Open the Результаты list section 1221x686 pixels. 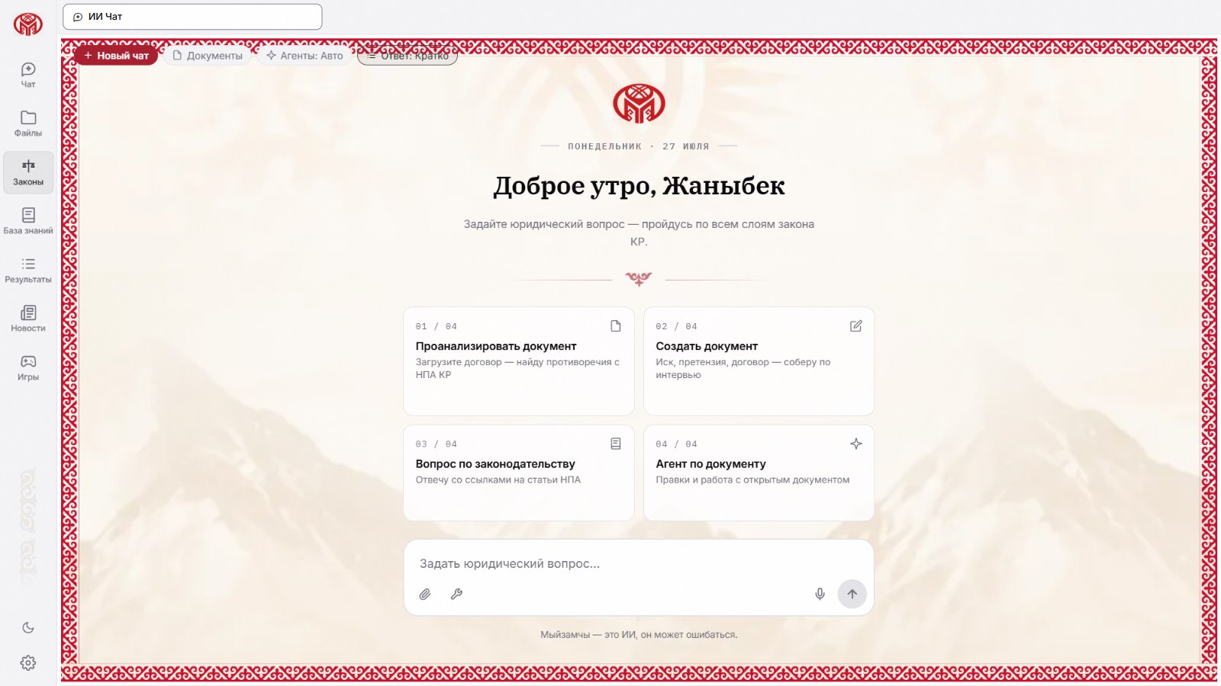[x=28, y=270]
